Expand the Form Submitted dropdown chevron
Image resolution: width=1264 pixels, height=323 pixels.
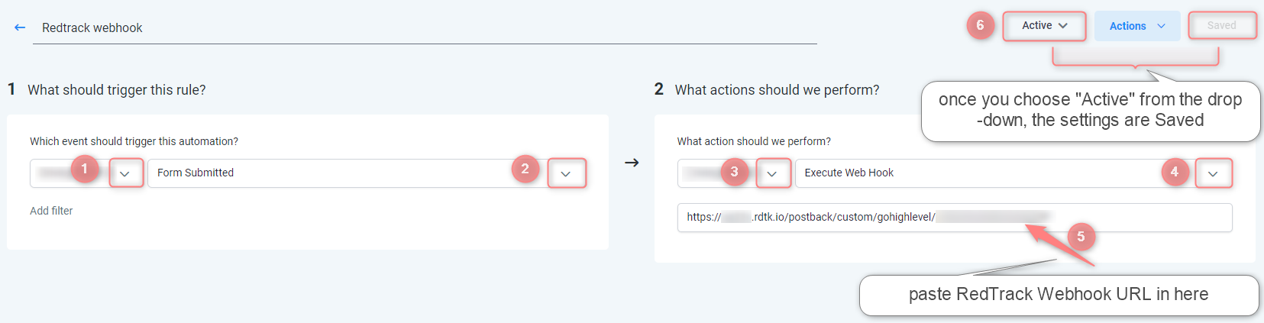(x=566, y=173)
